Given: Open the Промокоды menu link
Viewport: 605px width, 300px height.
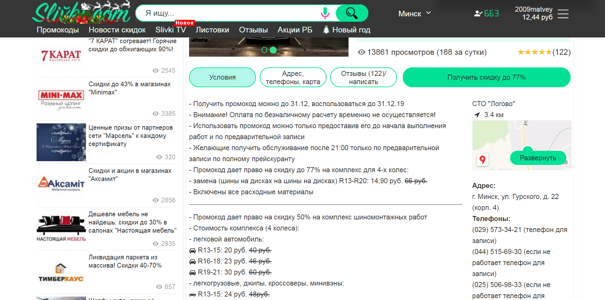Looking at the screenshot, I should (58, 30).
